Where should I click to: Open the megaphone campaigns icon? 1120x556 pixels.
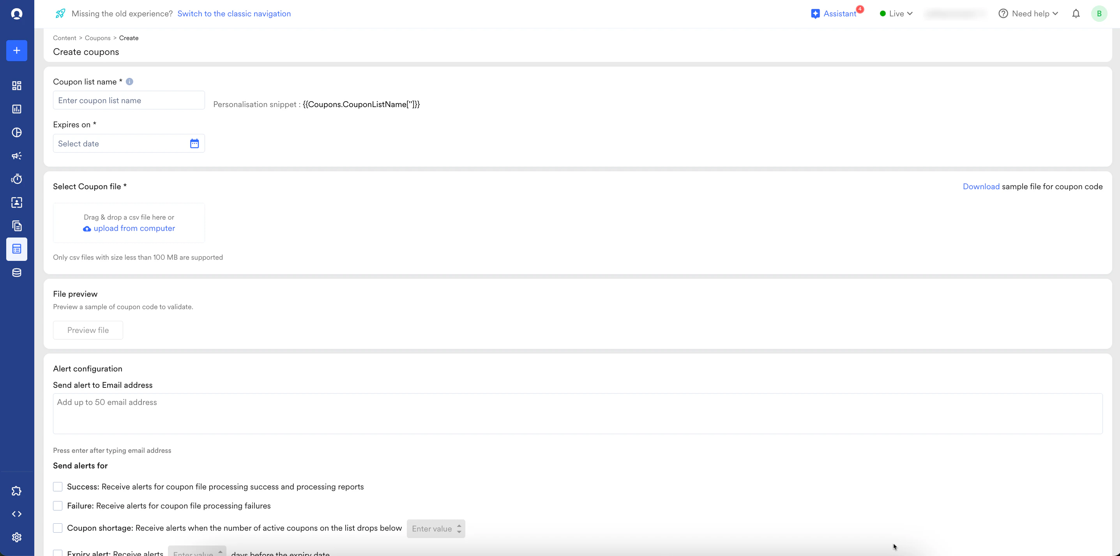(x=16, y=156)
